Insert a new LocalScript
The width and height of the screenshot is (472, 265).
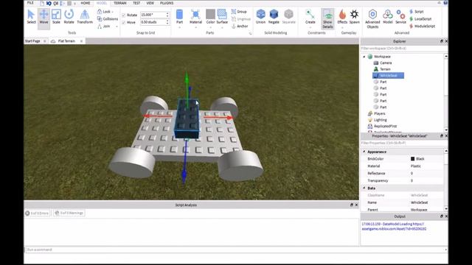click(x=420, y=18)
